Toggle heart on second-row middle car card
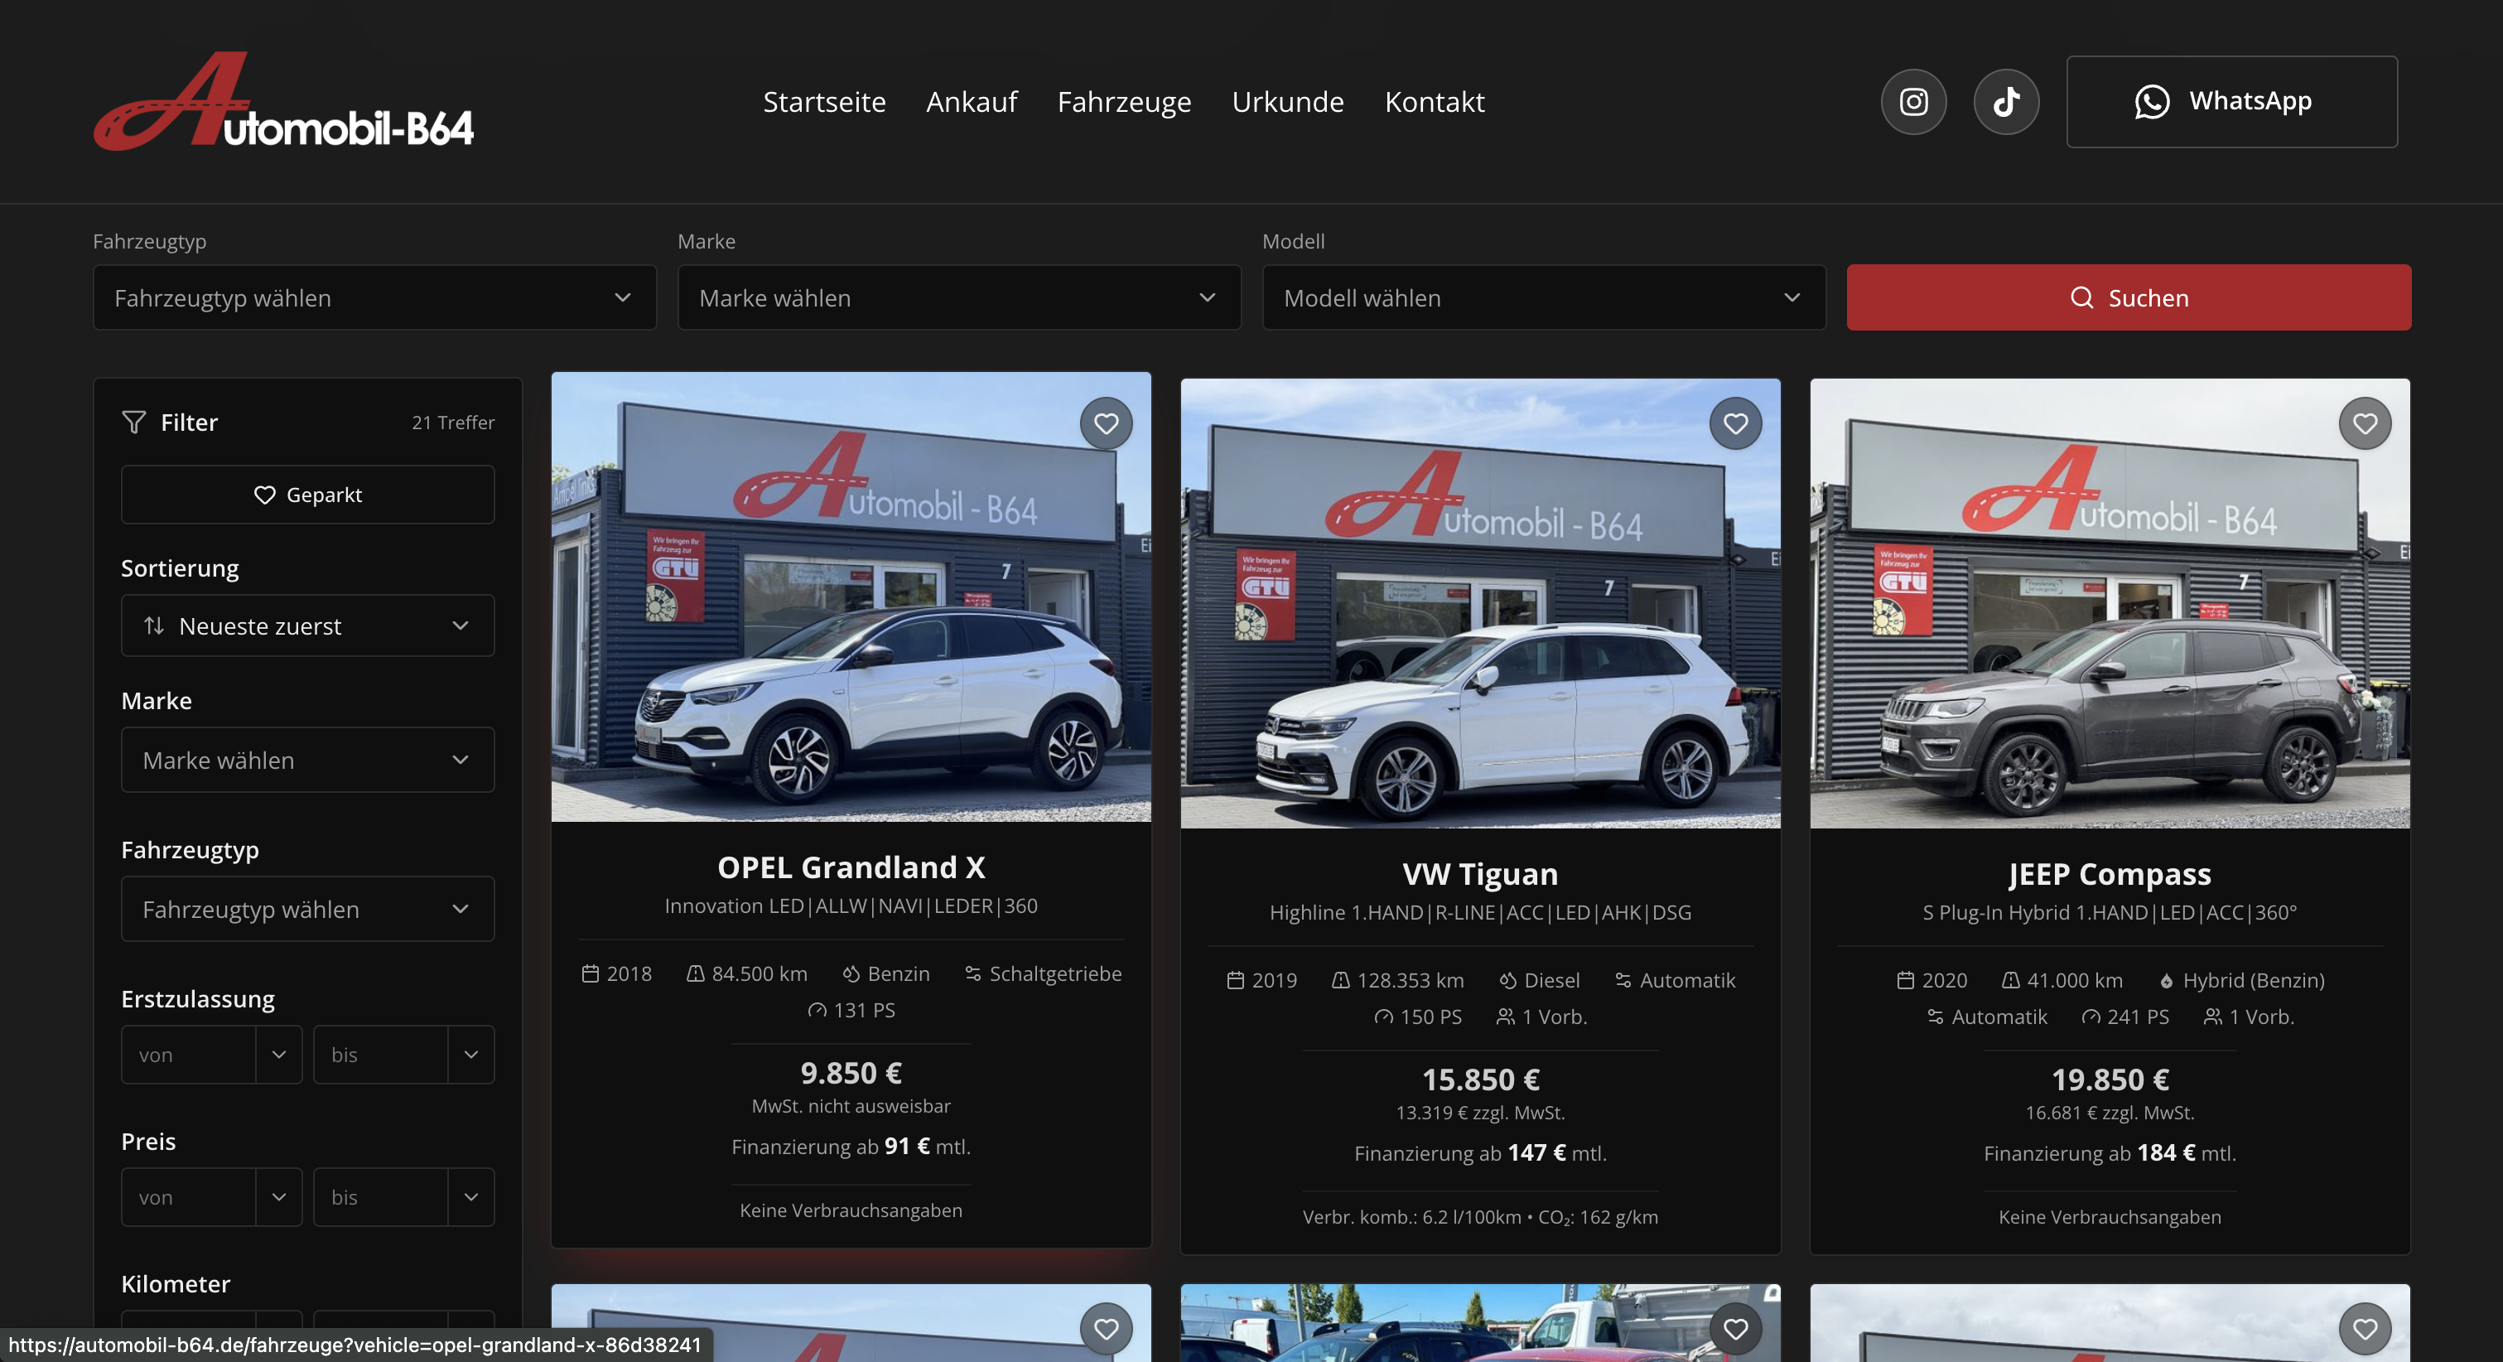Image resolution: width=2503 pixels, height=1362 pixels. 1735,1329
